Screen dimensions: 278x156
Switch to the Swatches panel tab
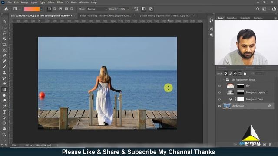(x=232, y=18)
